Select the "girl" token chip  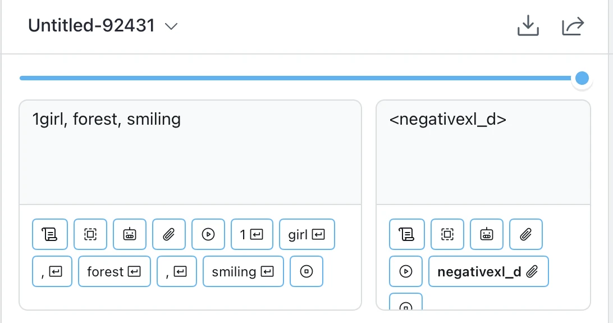pos(306,234)
